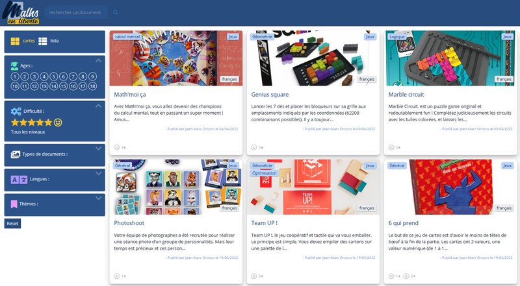Click the search magnifier icon
520x286 pixels.
116,12
